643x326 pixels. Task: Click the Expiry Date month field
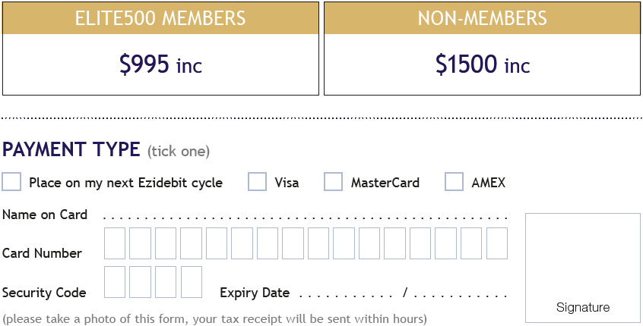346,293
